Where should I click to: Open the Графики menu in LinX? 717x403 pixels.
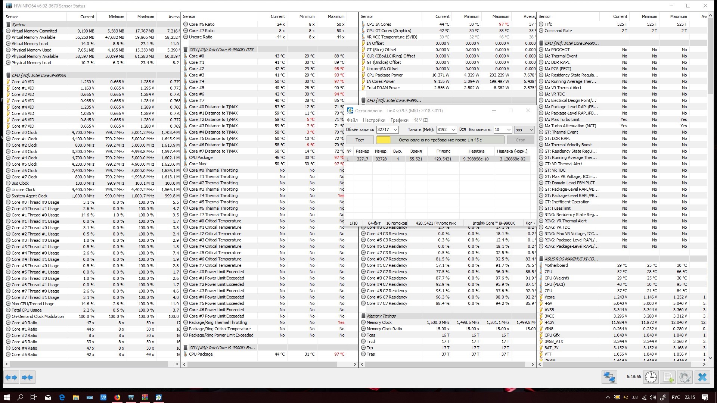point(399,120)
